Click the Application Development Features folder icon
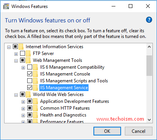The image size is (157, 140). (35, 101)
